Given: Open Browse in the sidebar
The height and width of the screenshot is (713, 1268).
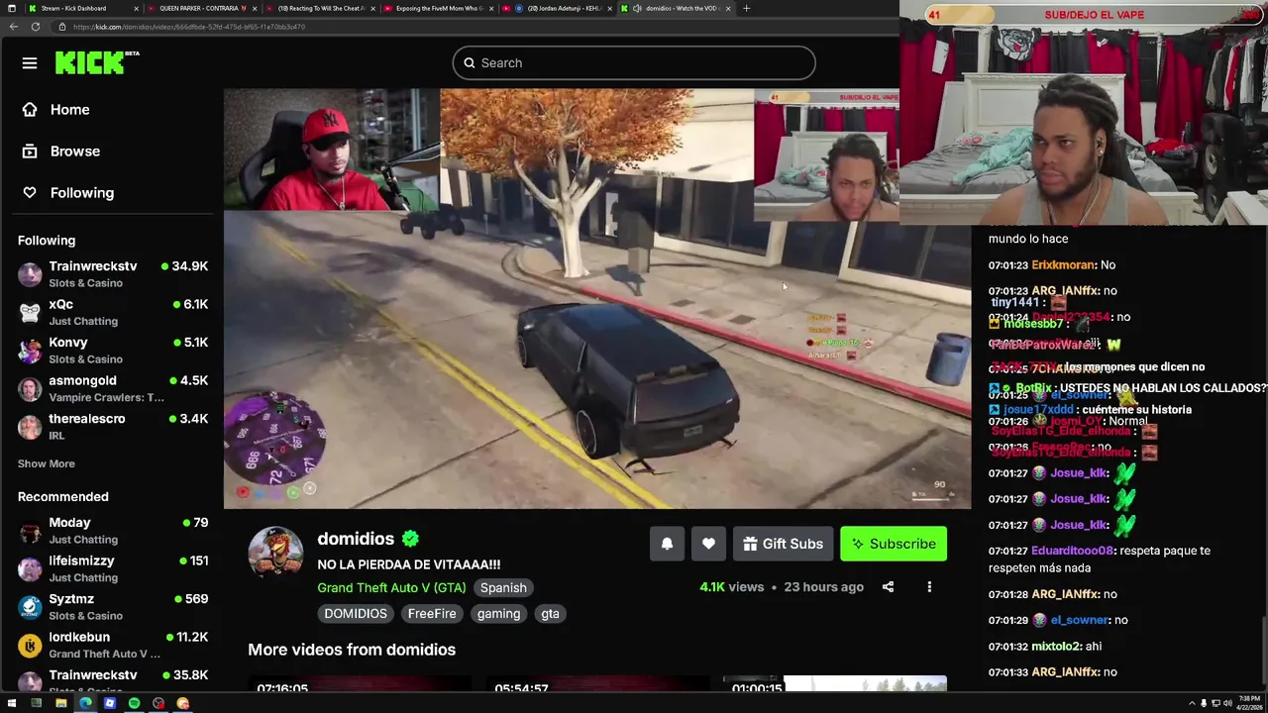Looking at the screenshot, I should pos(61,152).
